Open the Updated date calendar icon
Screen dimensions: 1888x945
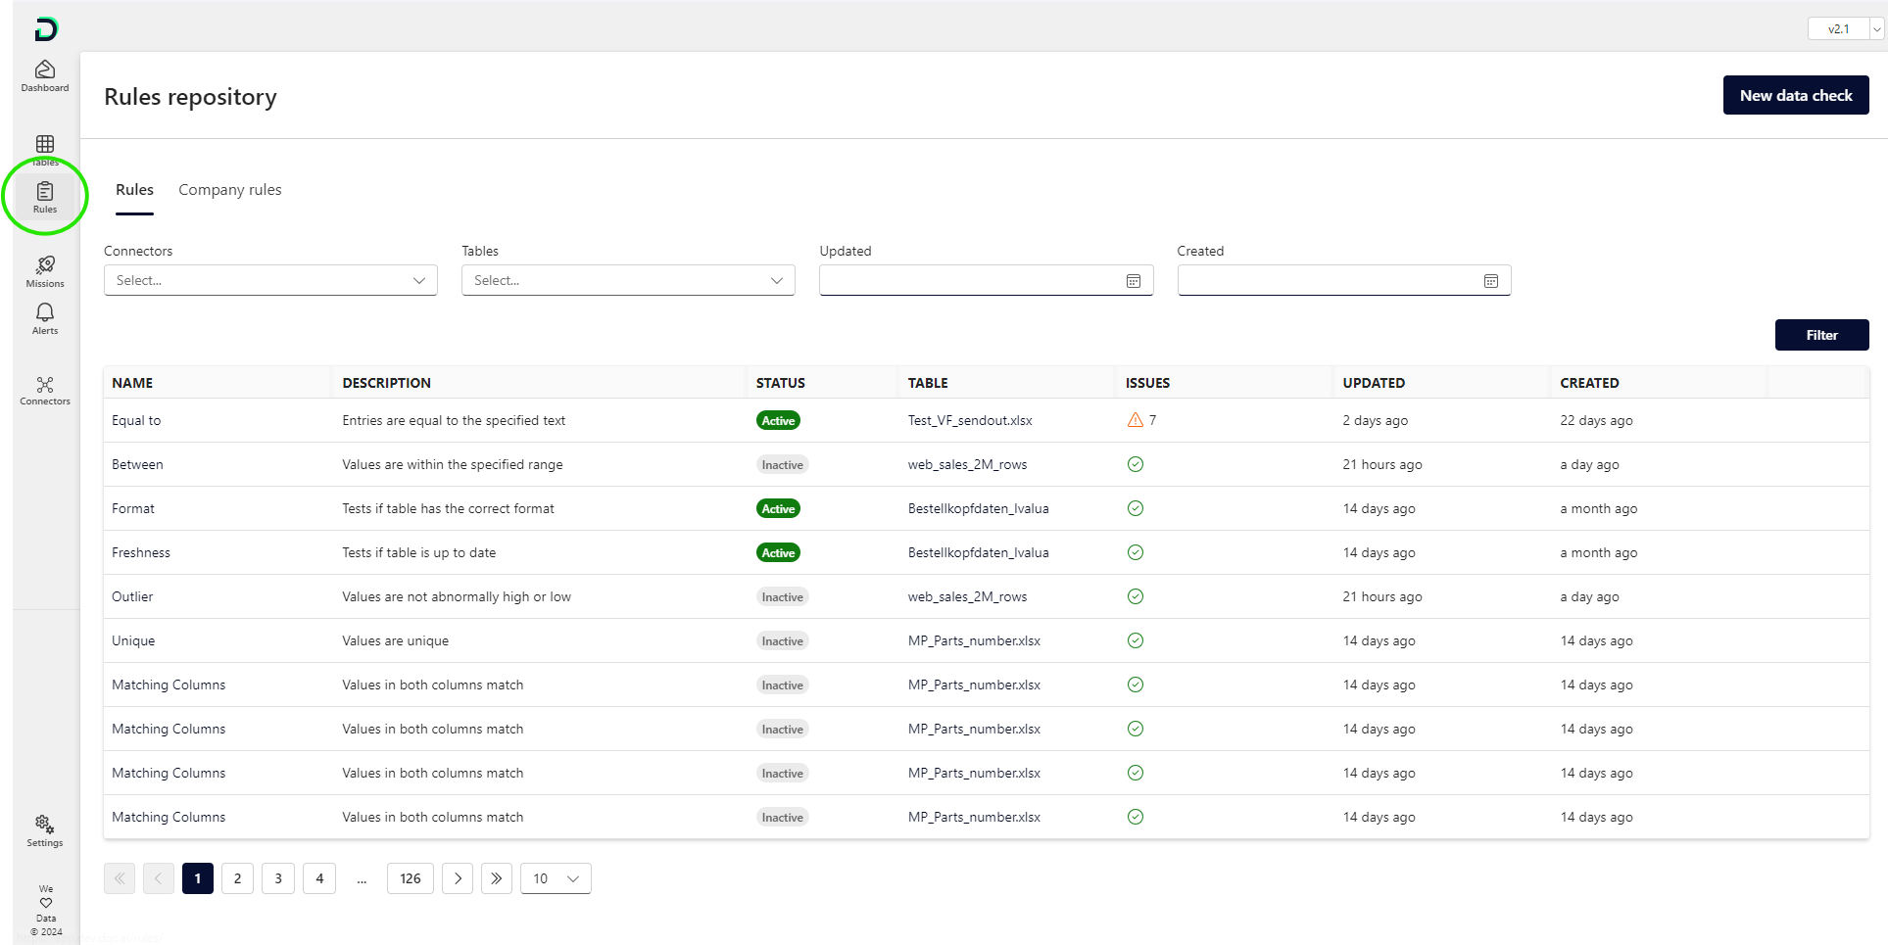point(1134,281)
